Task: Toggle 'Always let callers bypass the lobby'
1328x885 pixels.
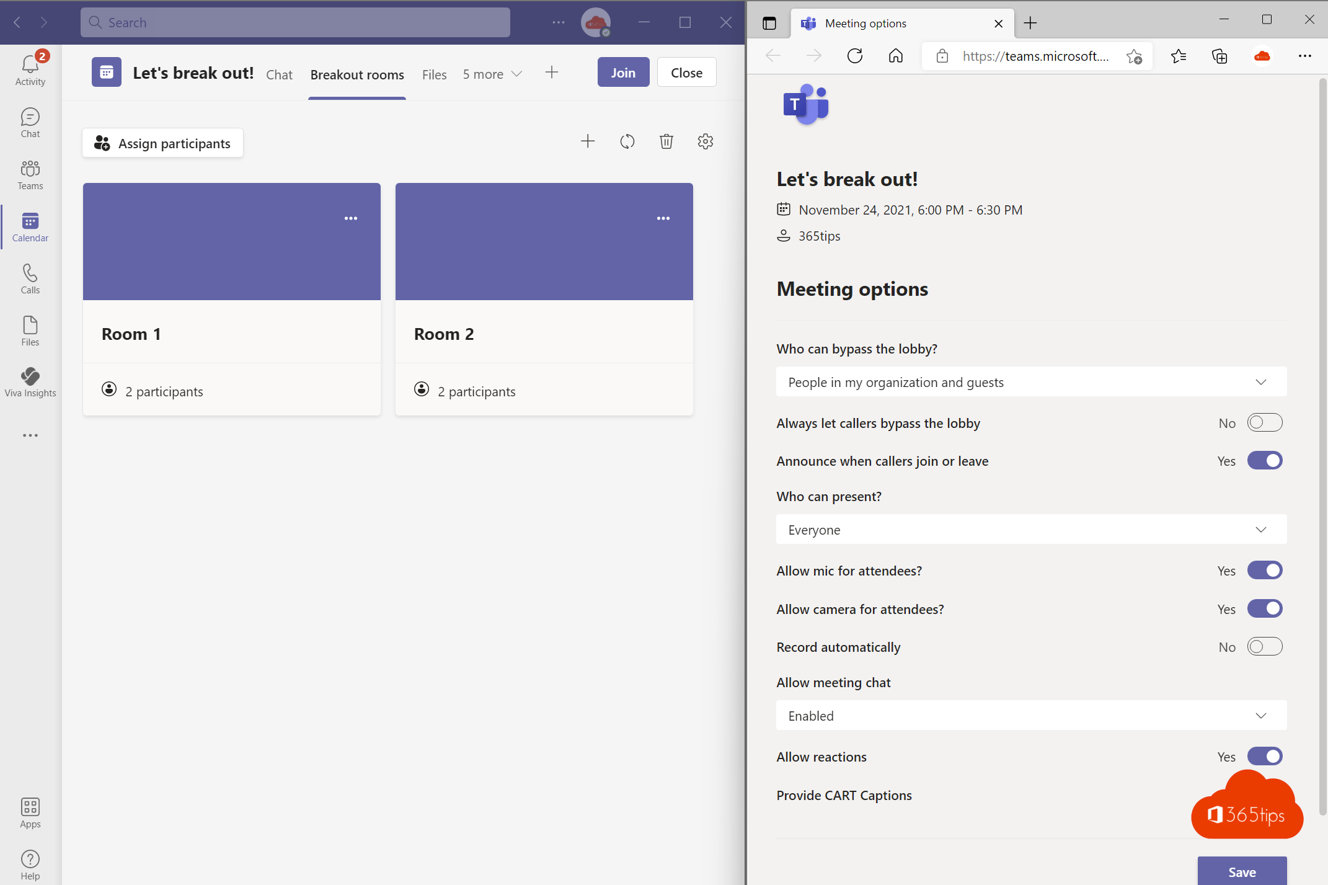Action: pos(1266,423)
